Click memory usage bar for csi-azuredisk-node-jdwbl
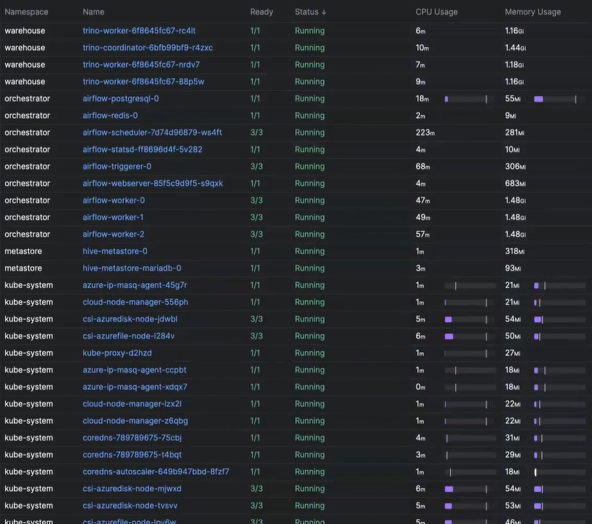This screenshot has height=524, width=592. [x=559, y=319]
